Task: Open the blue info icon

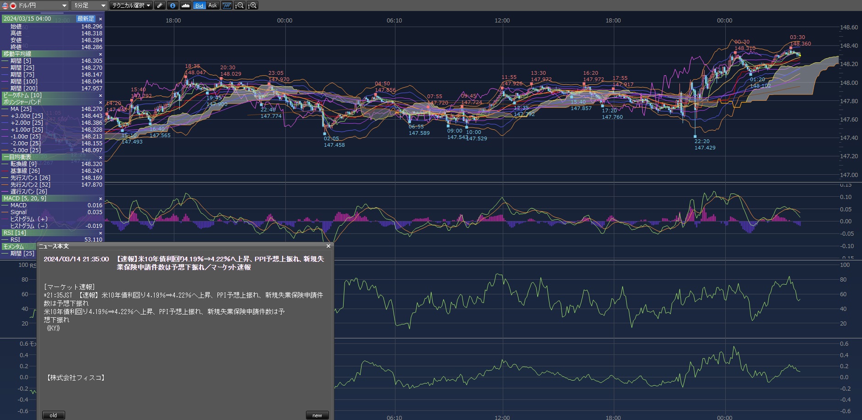Action: click(172, 6)
